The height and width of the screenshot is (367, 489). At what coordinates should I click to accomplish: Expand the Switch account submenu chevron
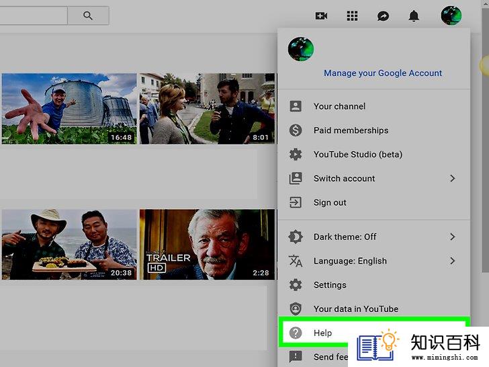click(453, 178)
